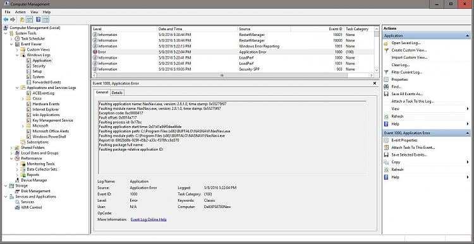Click the Back arrow toolbar icon

(6, 20)
